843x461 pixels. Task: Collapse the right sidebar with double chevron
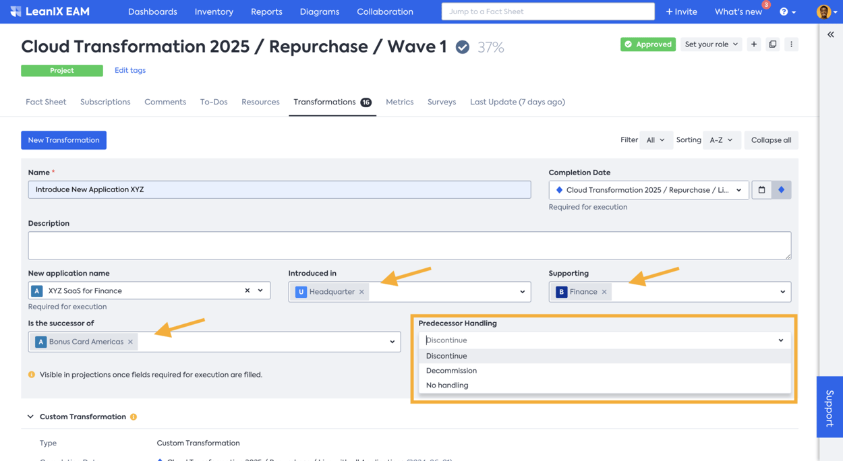click(831, 34)
